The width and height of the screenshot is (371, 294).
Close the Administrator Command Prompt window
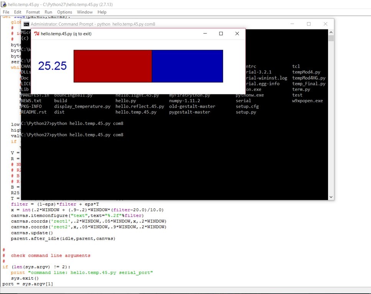click(325, 24)
